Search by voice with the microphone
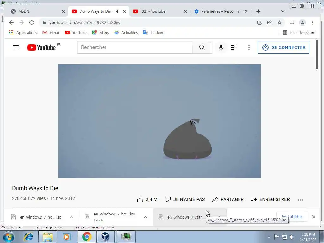 [221, 47]
